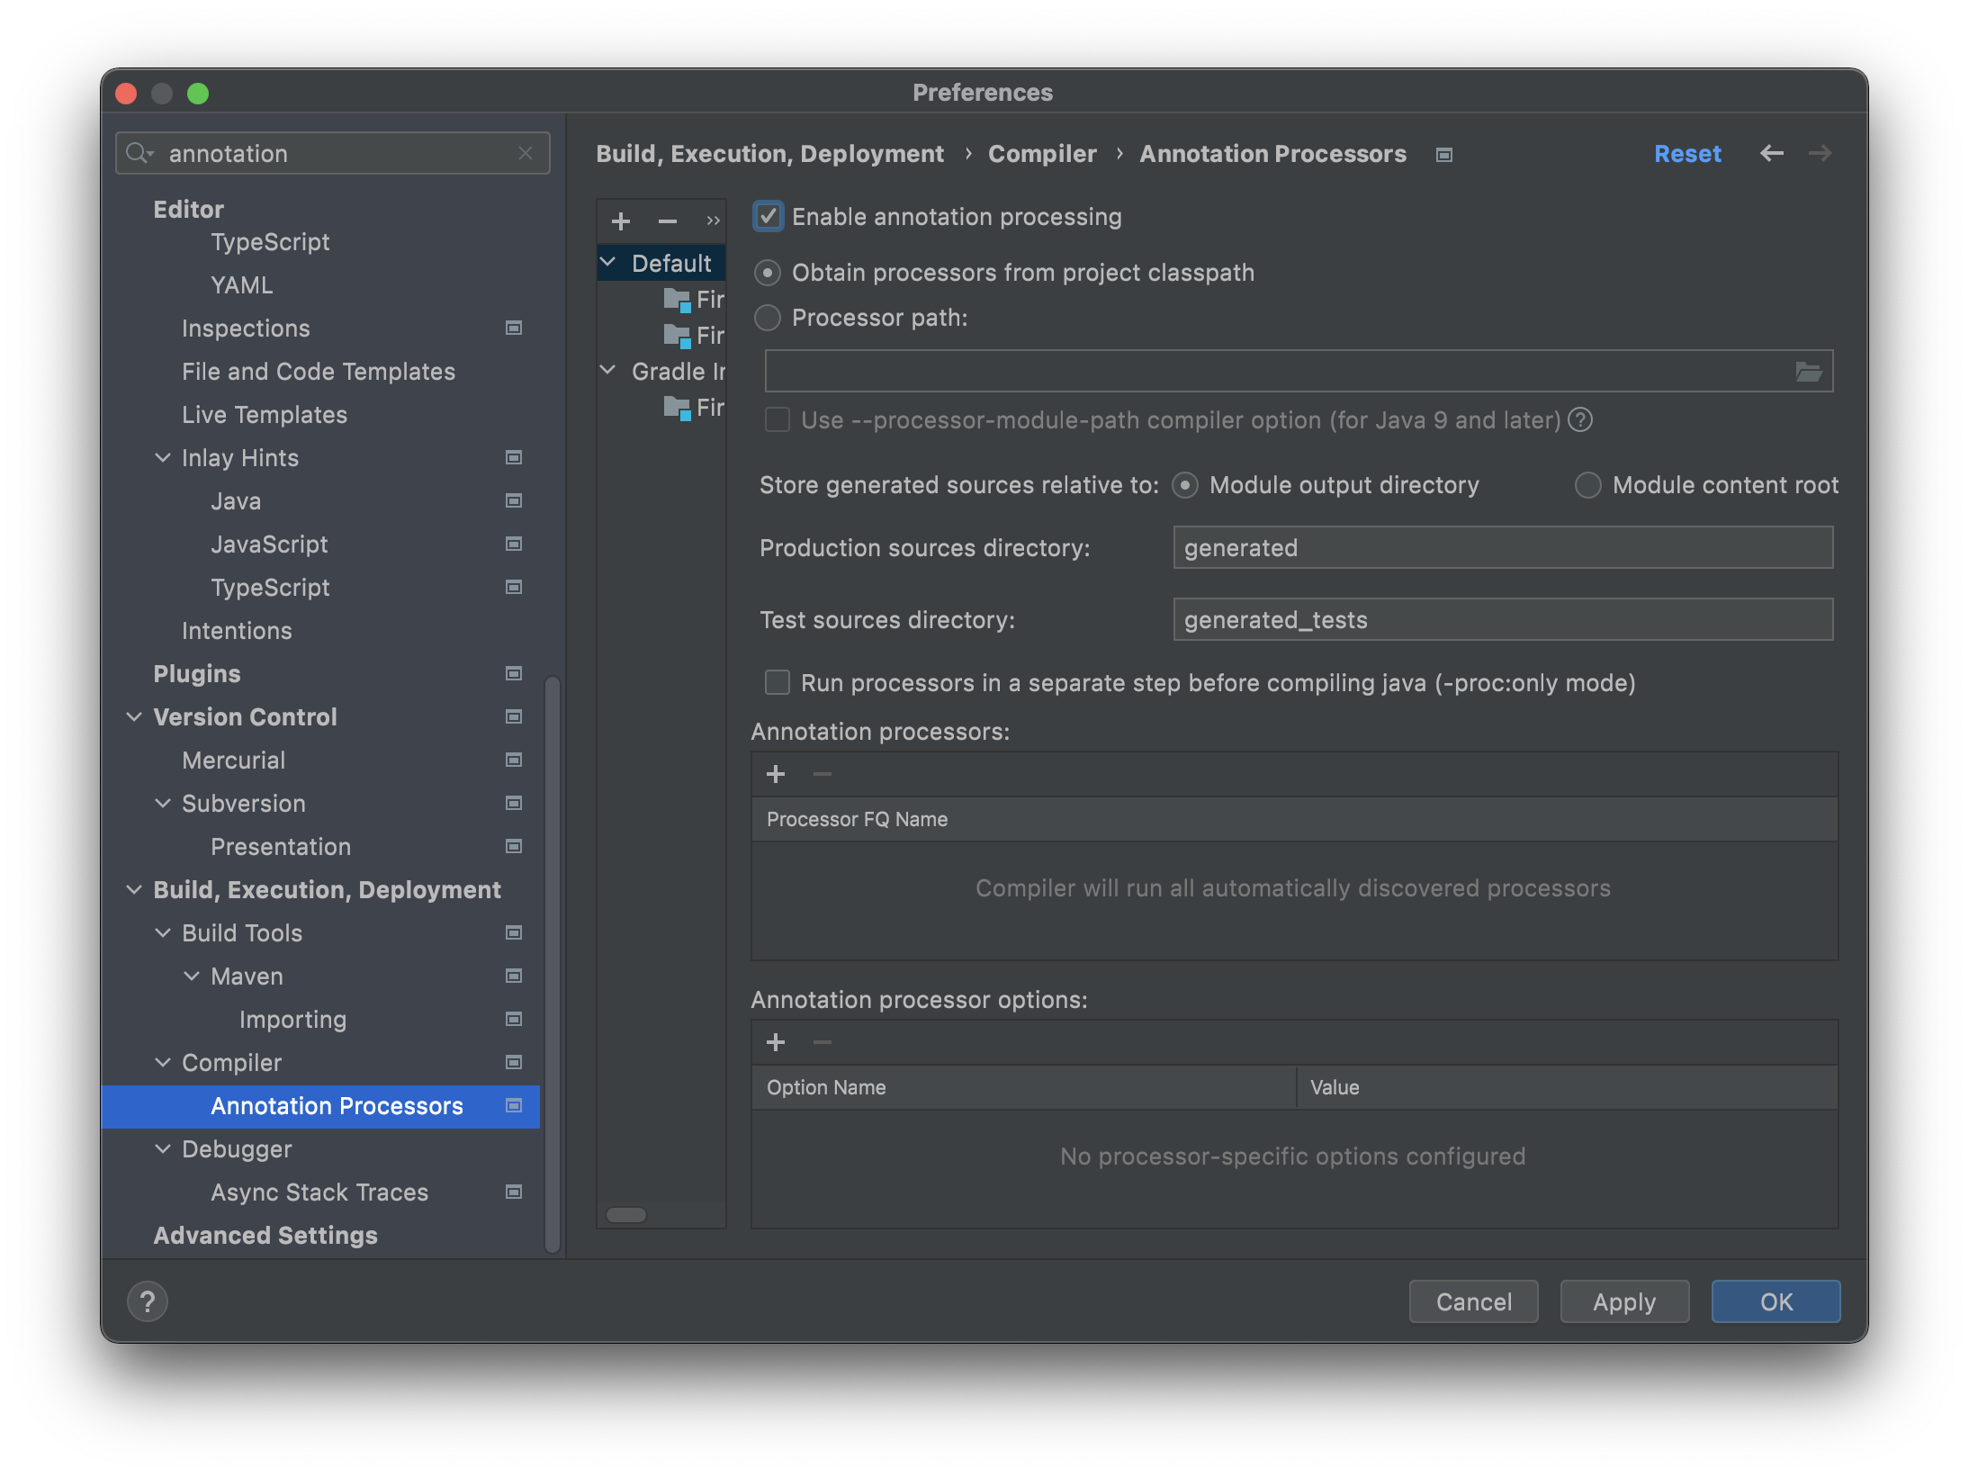Browse for the processor path folder
1969x1476 pixels.
click(x=1808, y=370)
